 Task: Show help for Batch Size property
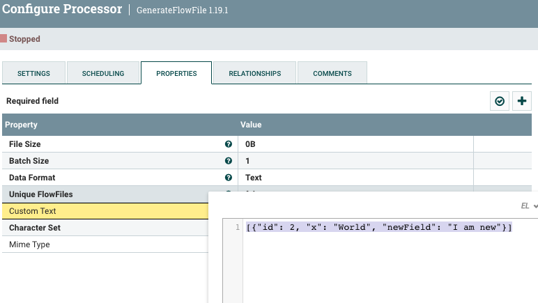(228, 161)
